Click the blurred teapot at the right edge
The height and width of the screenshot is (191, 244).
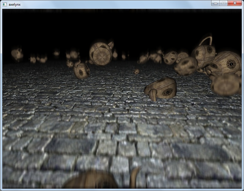227,84
